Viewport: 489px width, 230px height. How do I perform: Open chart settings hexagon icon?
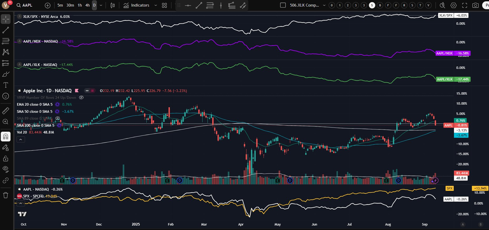point(453,5)
